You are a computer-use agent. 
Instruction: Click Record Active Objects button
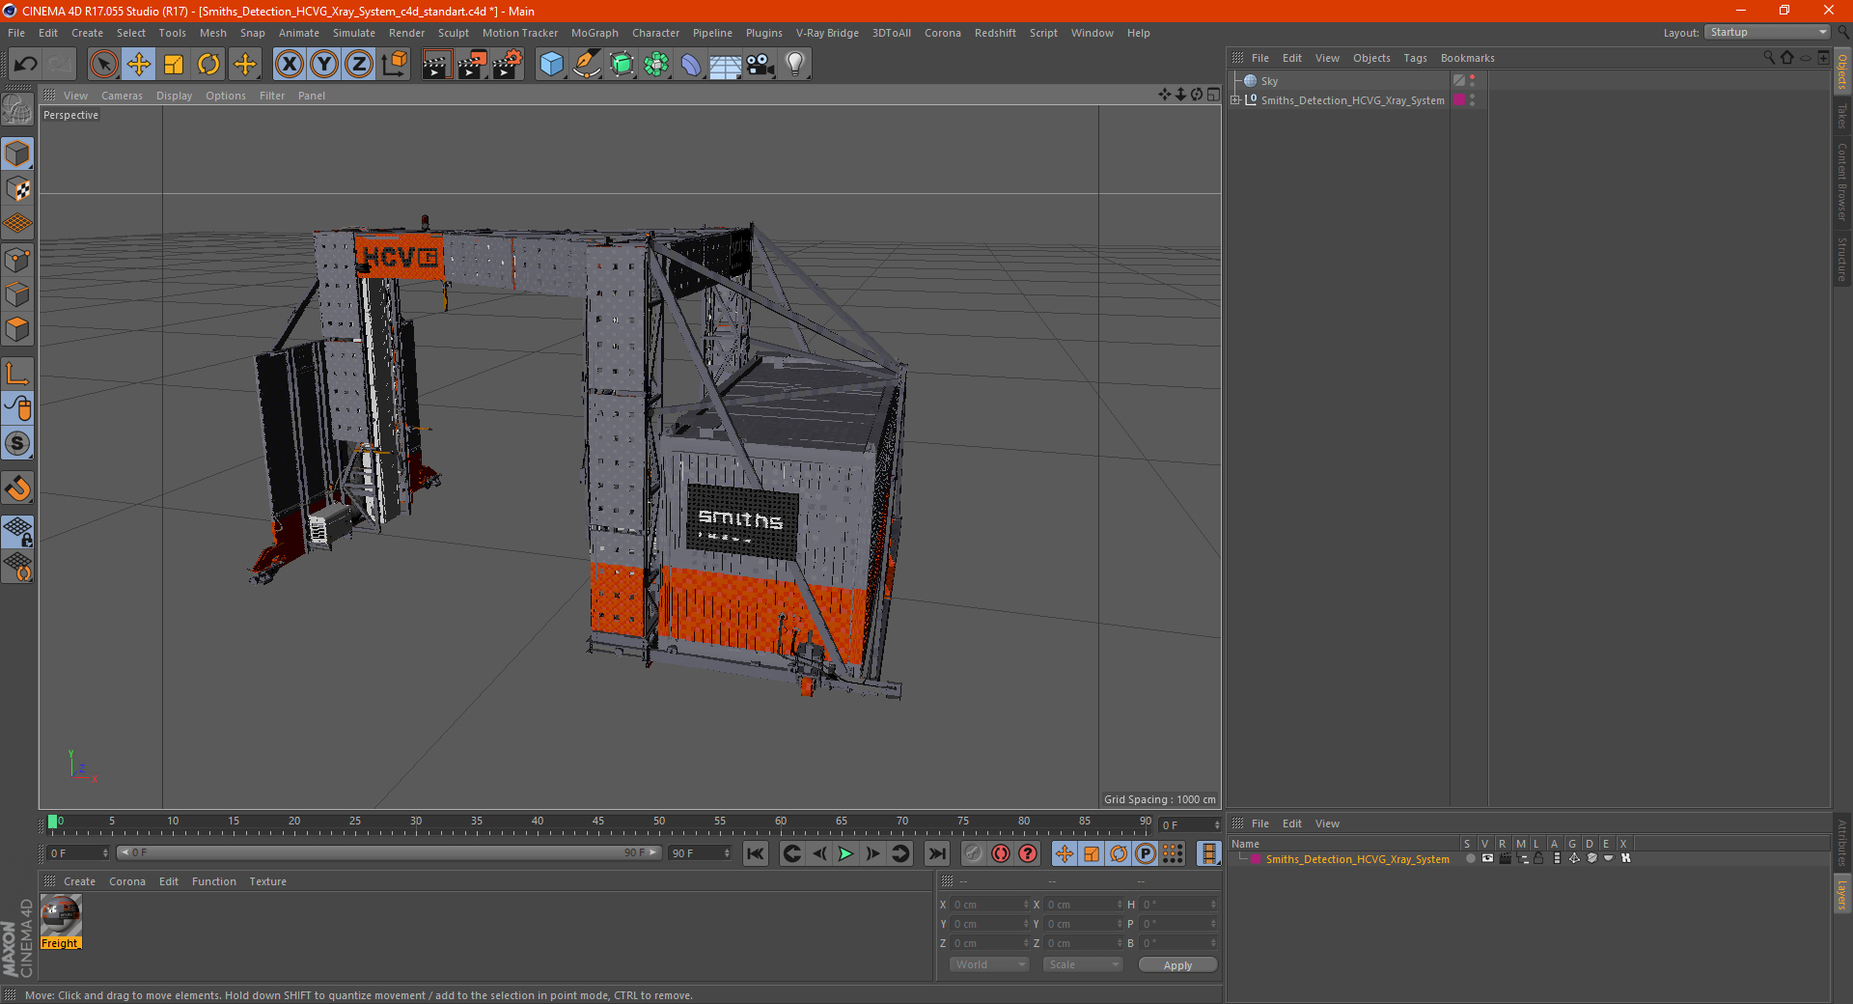(973, 853)
